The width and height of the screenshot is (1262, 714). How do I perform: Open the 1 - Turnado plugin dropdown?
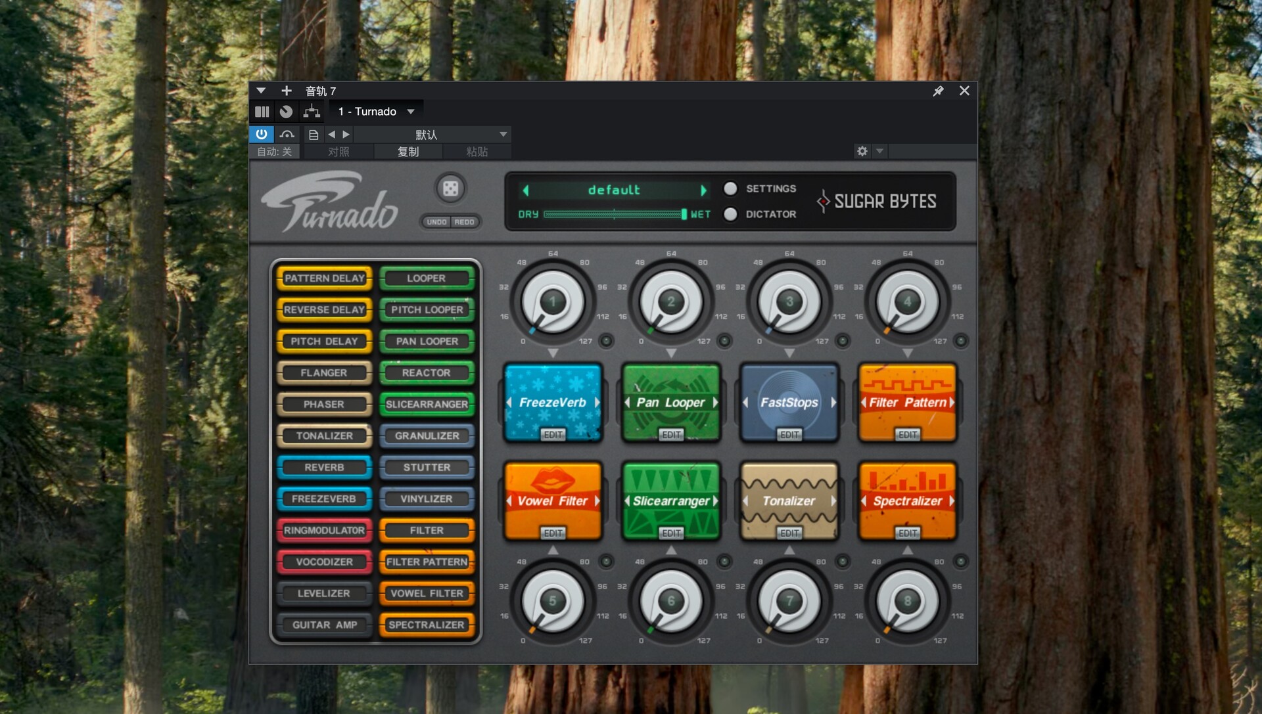click(x=376, y=112)
